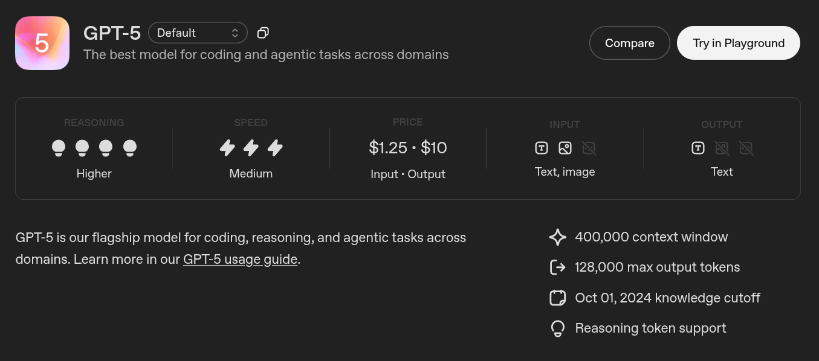819x361 pixels.
Task: Click the Input disabled audio icon
Action: [589, 147]
